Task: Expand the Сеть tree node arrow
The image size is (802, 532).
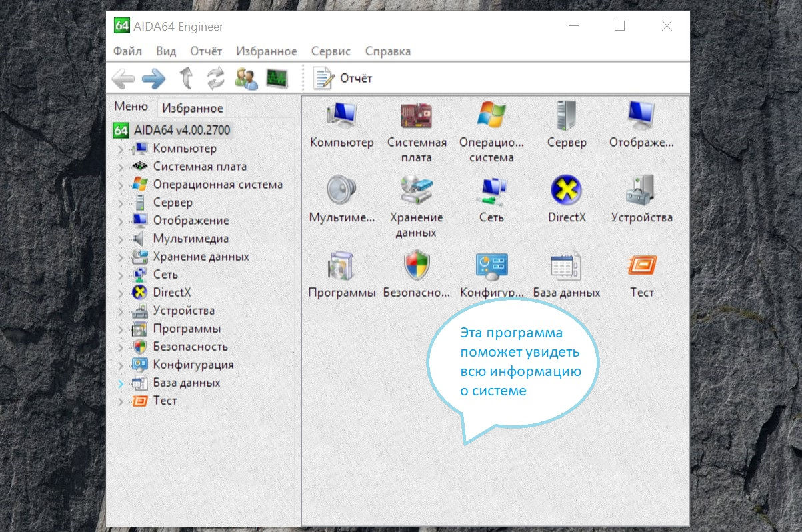Action: [x=121, y=275]
